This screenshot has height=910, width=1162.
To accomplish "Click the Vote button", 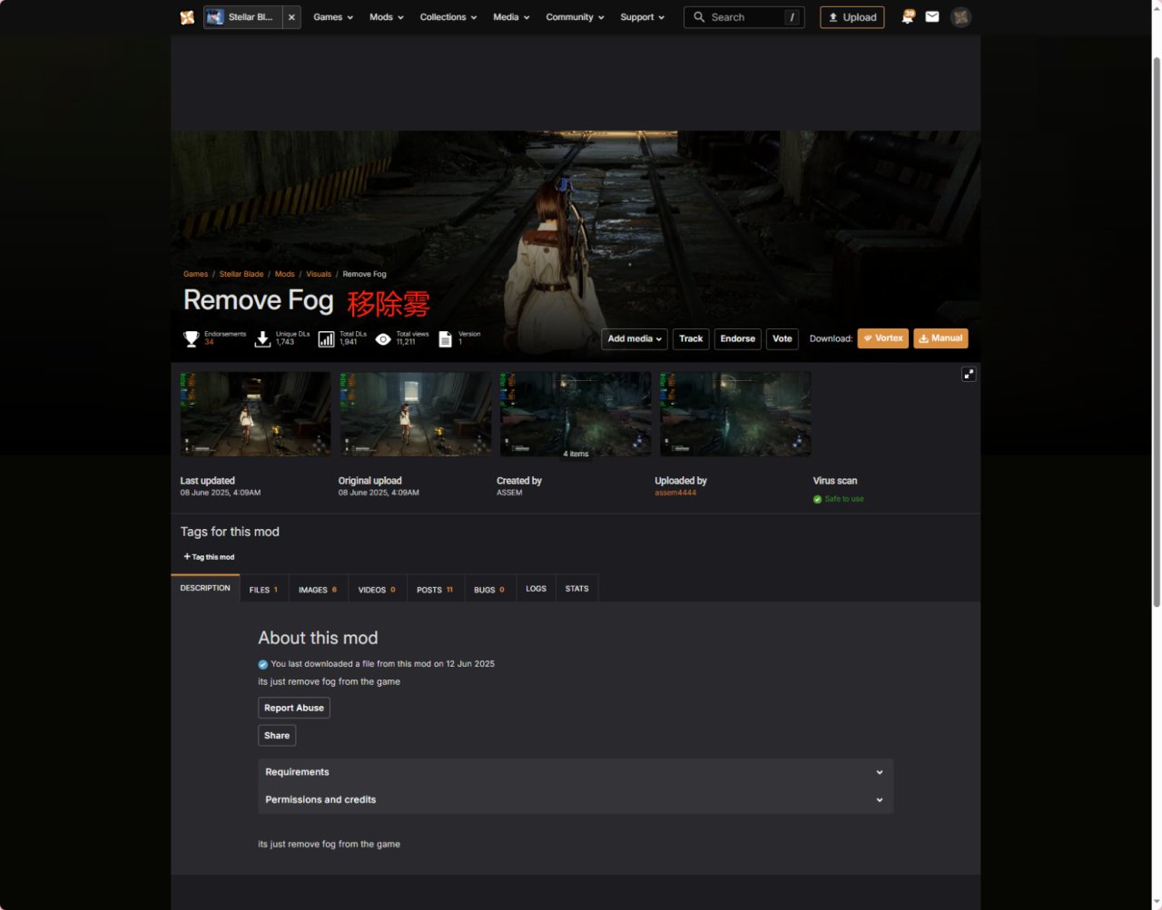I will [x=783, y=339].
